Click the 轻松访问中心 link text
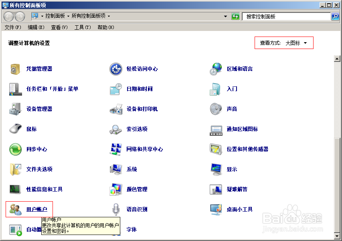This screenshot has width=342, height=241. [142, 69]
